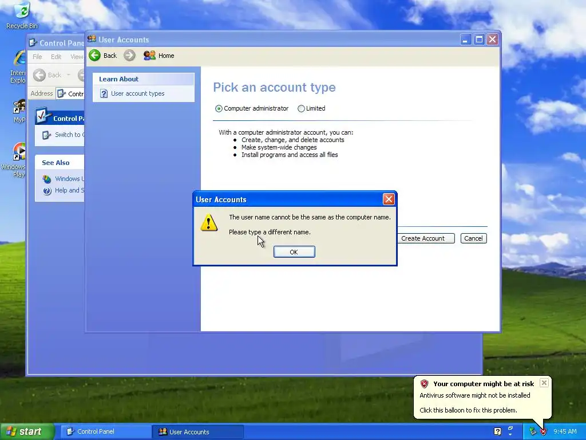The image size is (586, 440).
Task: Open the Recycle Bin desktop icon
Action: click(x=22, y=15)
